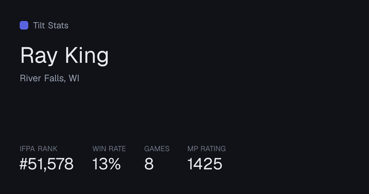369x194 pixels.
Task: Click the word King in the heading
Action: [x=87, y=56]
